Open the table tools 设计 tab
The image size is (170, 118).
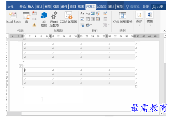point(111,7)
